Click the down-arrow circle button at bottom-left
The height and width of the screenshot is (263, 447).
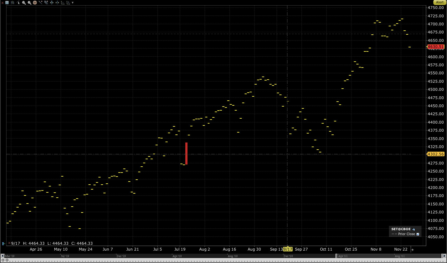pyautogui.click(x=7, y=261)
